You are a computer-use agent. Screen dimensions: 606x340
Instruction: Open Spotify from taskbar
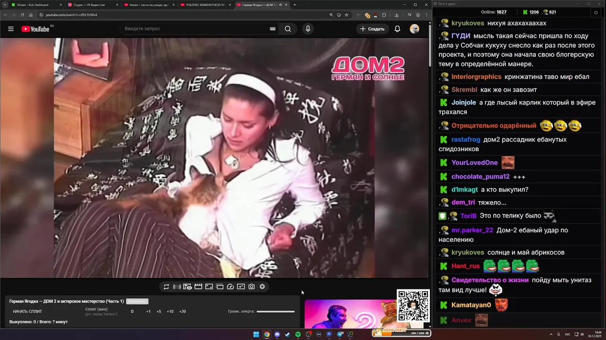(x=298, y=334)
